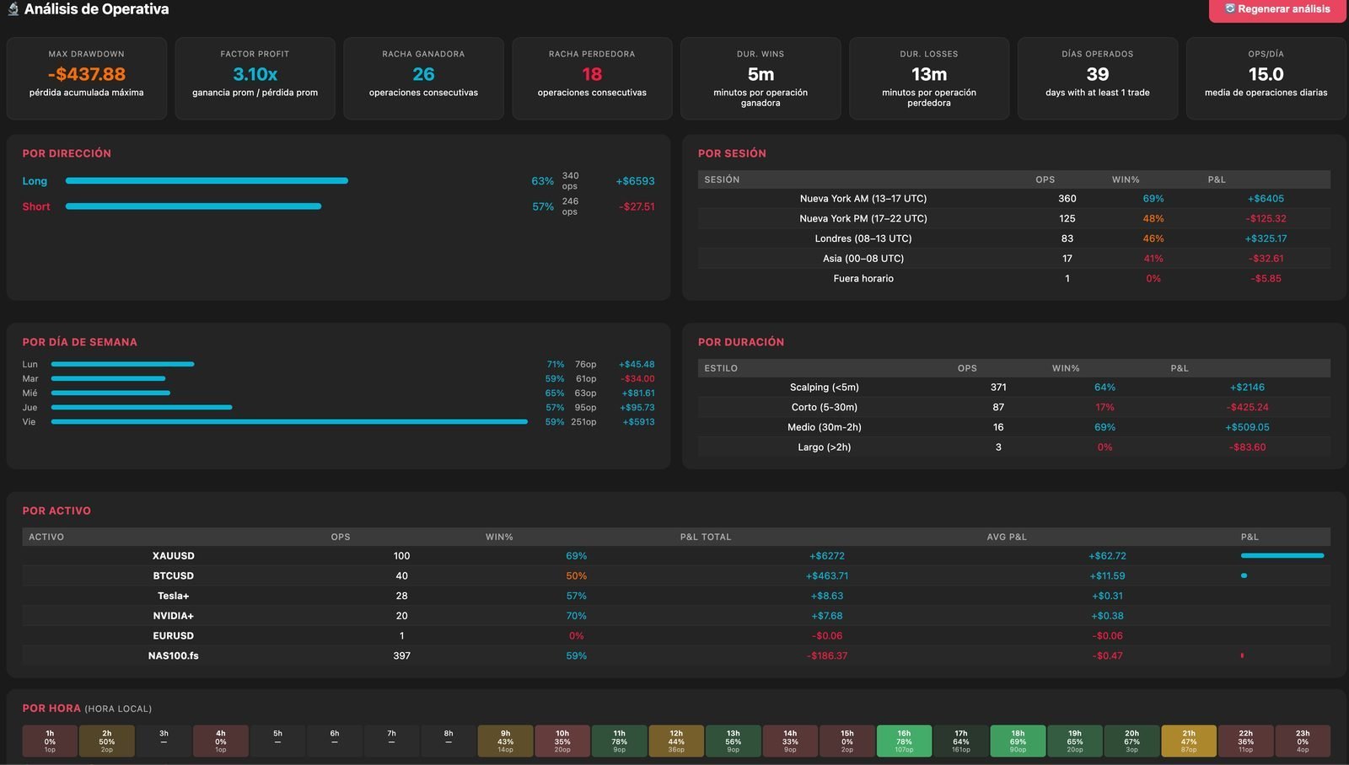Open the Max Drawdown stat card
The width and height of the screenshot is (1349, 765).
[87, 78]
